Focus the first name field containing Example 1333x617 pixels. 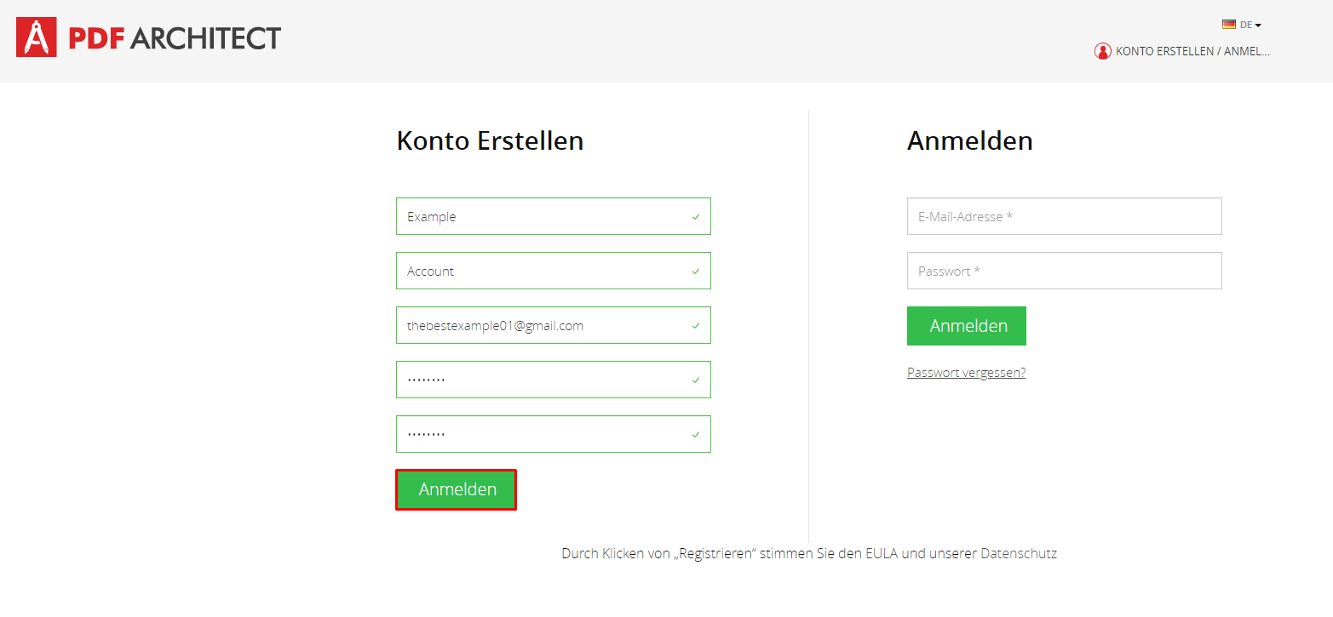tap(554, 216)
